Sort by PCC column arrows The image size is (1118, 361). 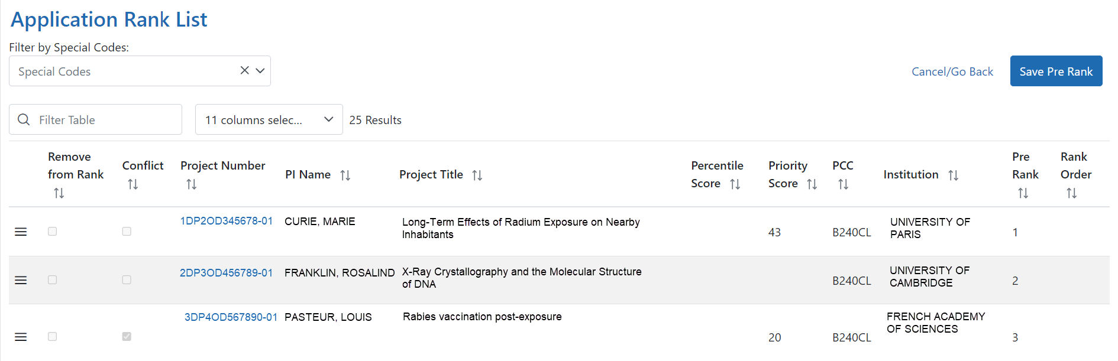click(x=844, y=184)
